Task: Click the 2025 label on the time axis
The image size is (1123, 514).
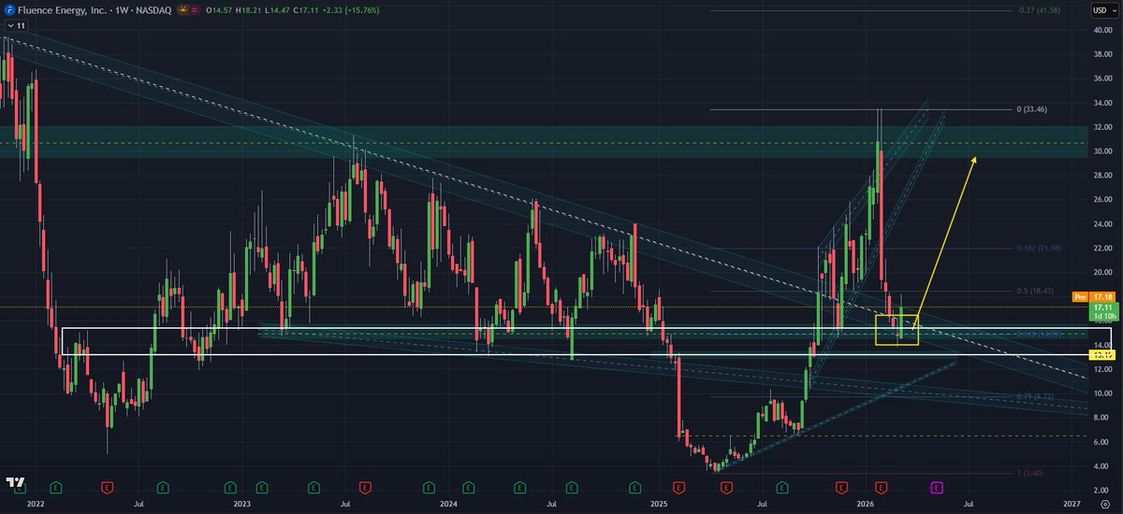Action: coord(659,503)
